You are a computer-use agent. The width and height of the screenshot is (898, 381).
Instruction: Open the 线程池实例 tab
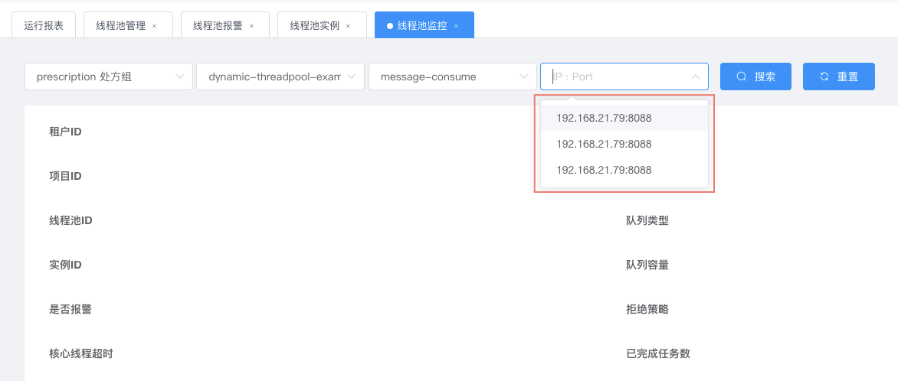(x=322, y=26)
